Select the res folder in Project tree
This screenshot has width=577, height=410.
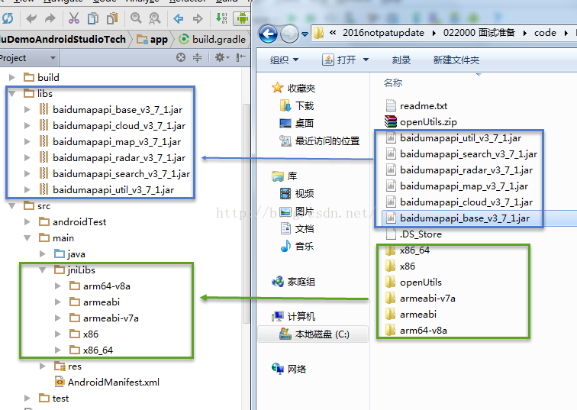coord(68,366)
